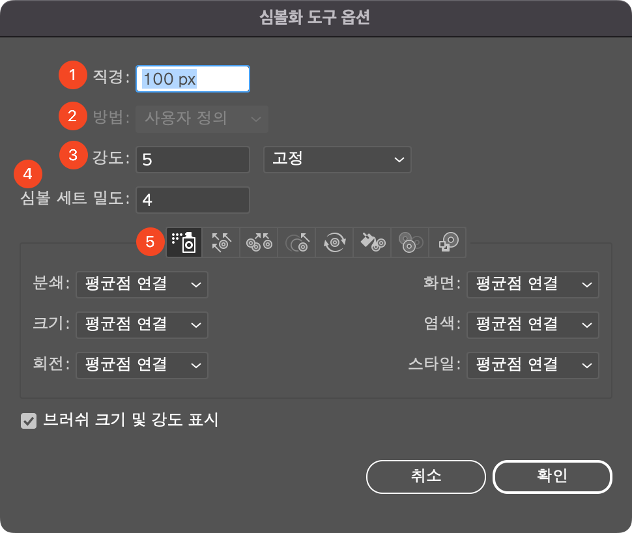This screenshot has width=632, height=533.
Task: Select the Symbol Shifter tool icon
Action: [x=220, y=242]
